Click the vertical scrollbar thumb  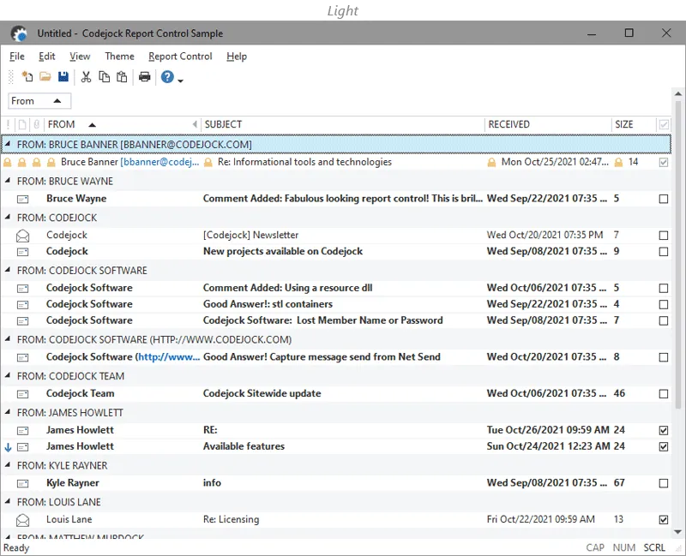pyautogui.click(x=678, y=254)
